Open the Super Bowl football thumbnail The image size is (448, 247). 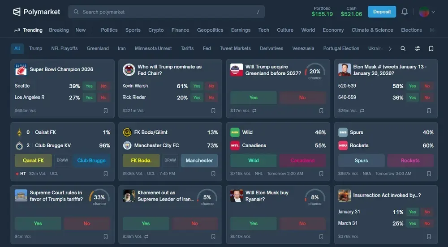click(x=21, y=70)
